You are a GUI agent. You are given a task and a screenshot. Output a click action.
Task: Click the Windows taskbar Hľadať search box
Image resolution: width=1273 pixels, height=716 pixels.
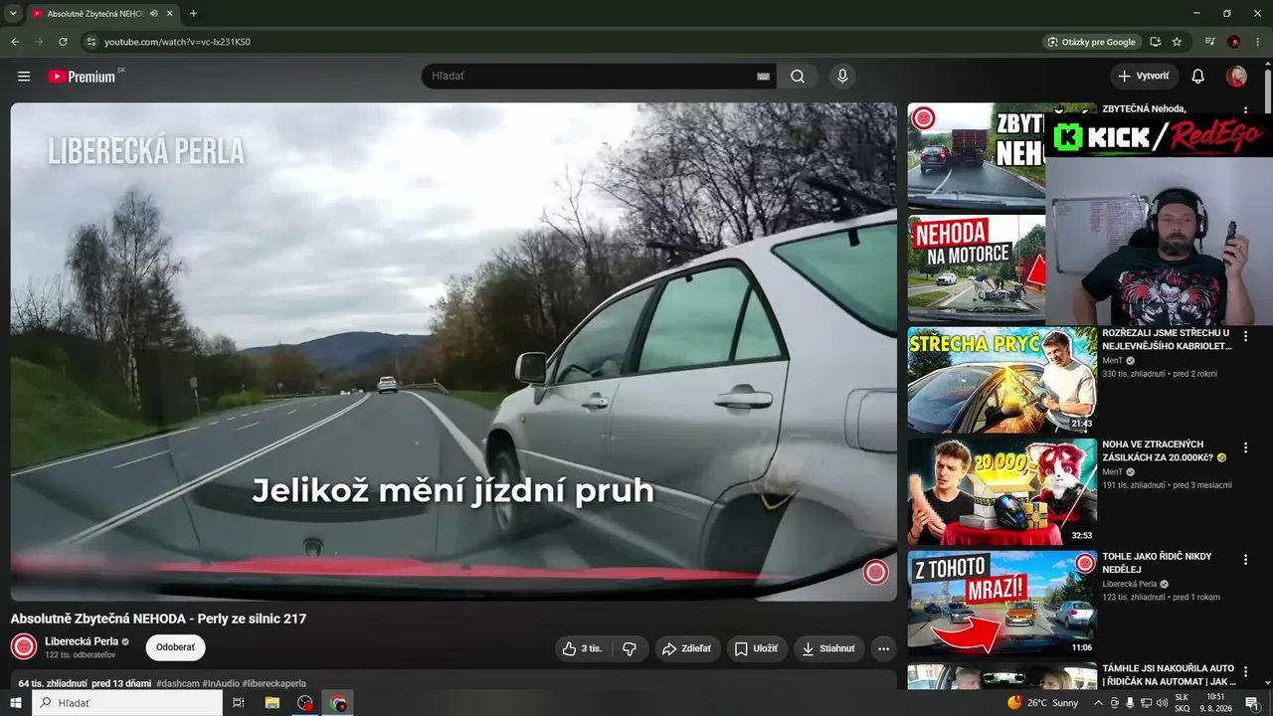pos(127,703)
